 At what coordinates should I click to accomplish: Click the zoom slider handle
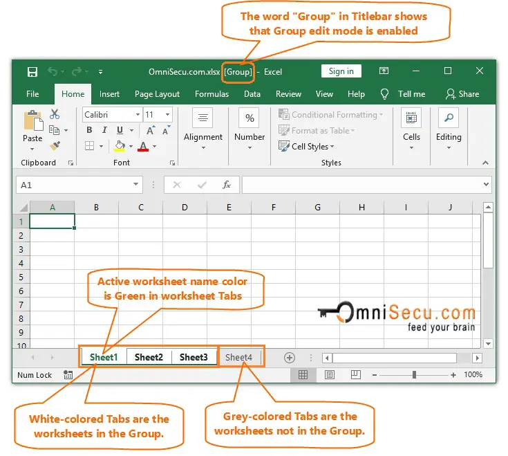point(414,375)
